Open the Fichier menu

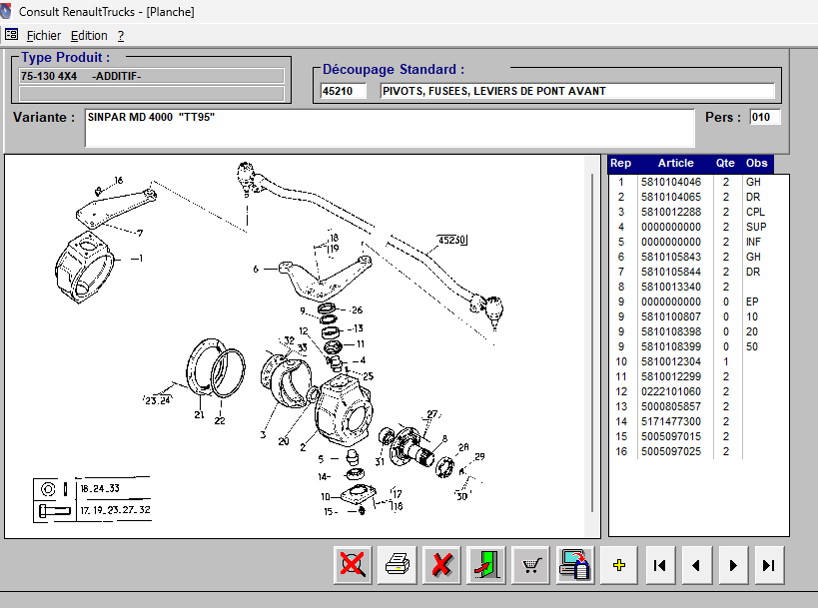(43, 36)
